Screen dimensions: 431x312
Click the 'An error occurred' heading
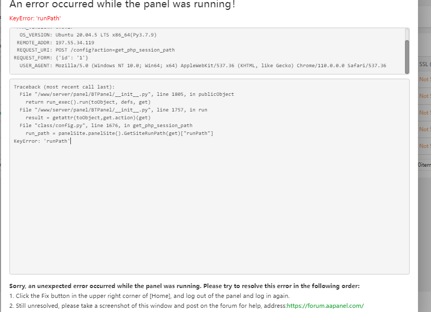pos(122,4)
